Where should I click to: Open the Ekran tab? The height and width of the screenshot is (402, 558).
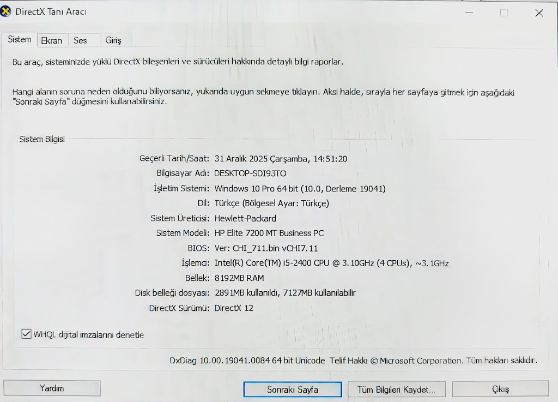(52, 40)
